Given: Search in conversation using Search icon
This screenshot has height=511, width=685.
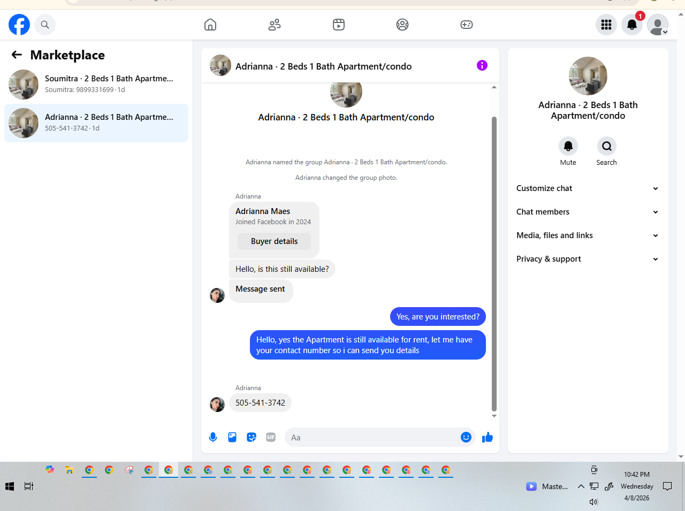Looking at the screenshot, I should (607, 146).
